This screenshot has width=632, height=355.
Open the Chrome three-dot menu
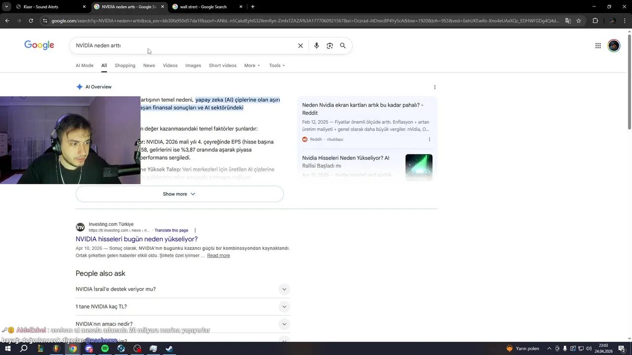625,21
